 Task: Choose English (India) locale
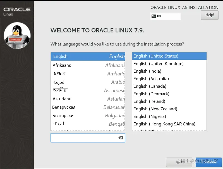169,71
